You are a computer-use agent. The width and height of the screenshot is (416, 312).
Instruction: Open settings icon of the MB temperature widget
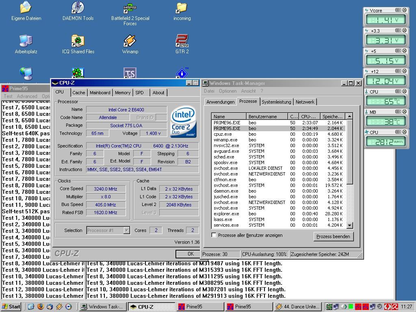(398, 111)
